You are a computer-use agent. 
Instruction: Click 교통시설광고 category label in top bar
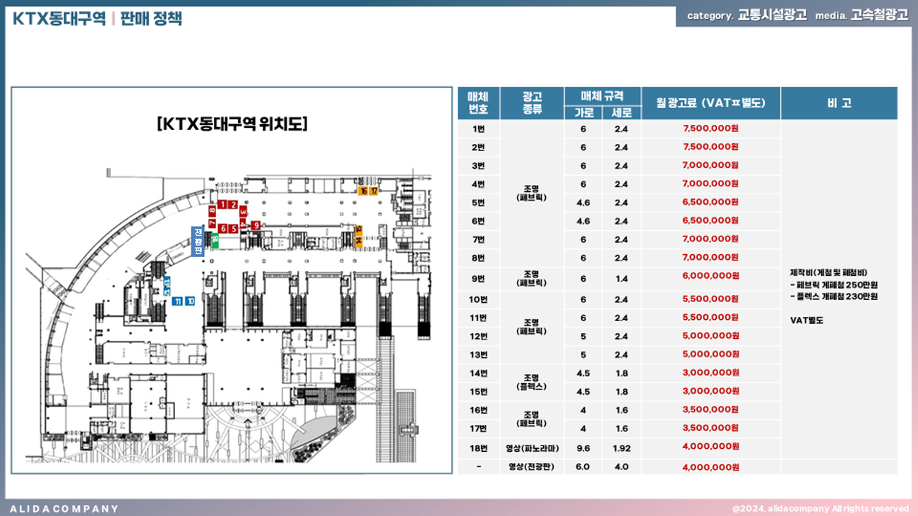(772, 16)
